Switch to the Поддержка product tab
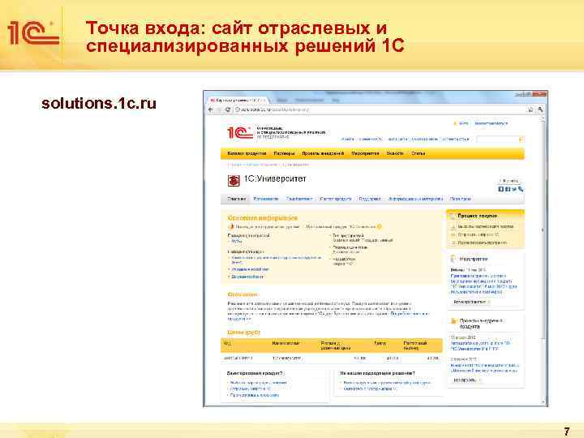The image size is (584, 438). (x=370, y=199)
